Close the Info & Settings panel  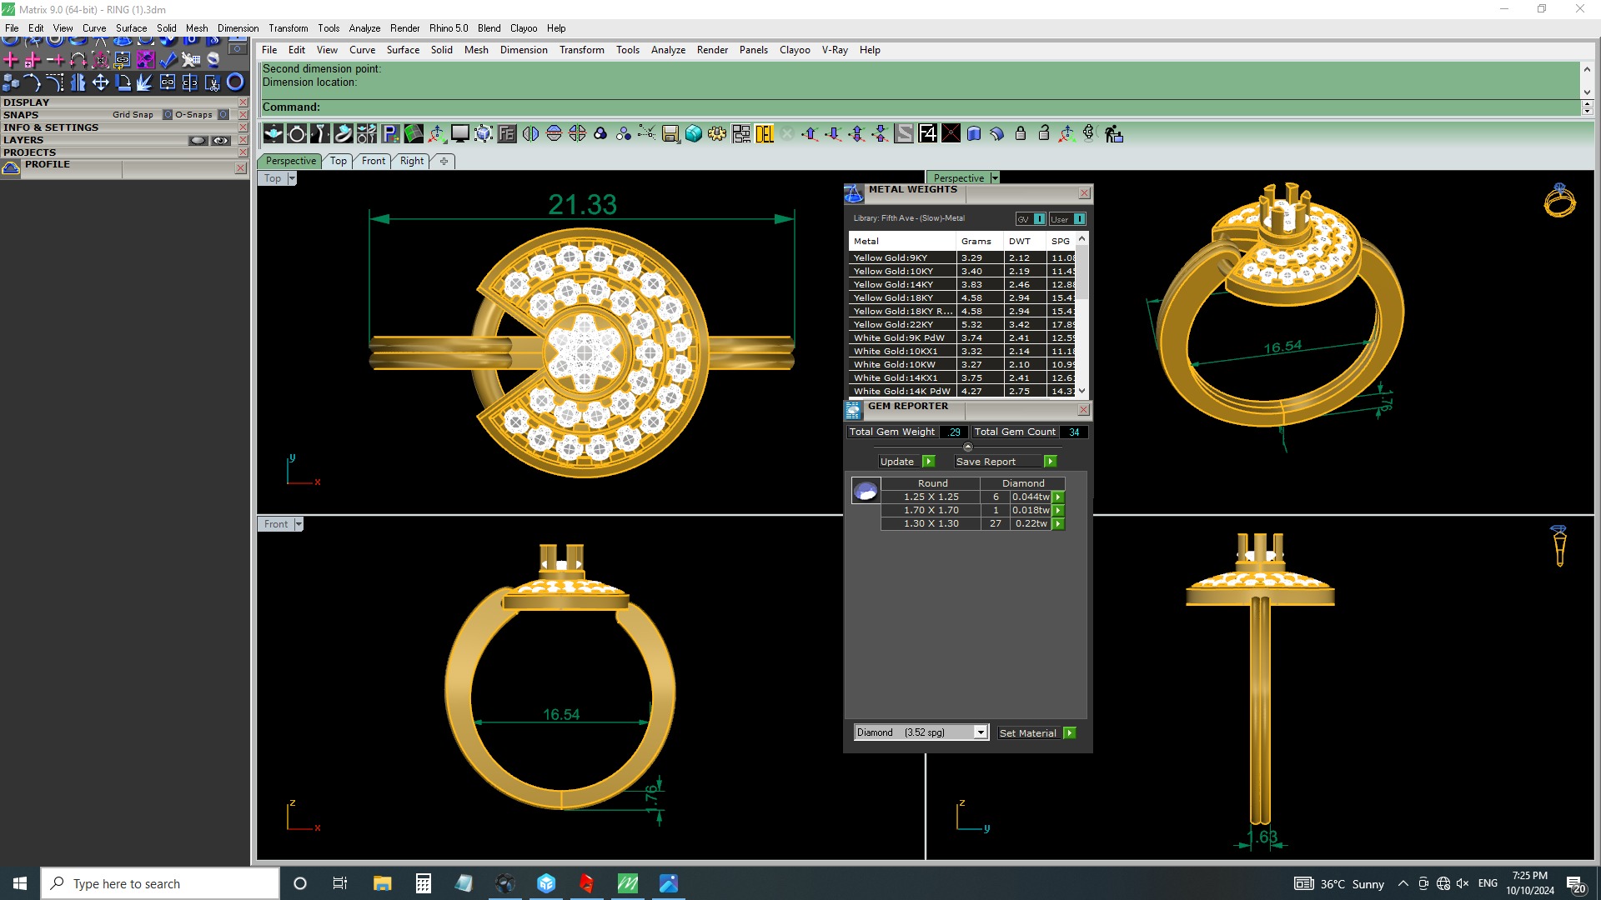point(243,127)
